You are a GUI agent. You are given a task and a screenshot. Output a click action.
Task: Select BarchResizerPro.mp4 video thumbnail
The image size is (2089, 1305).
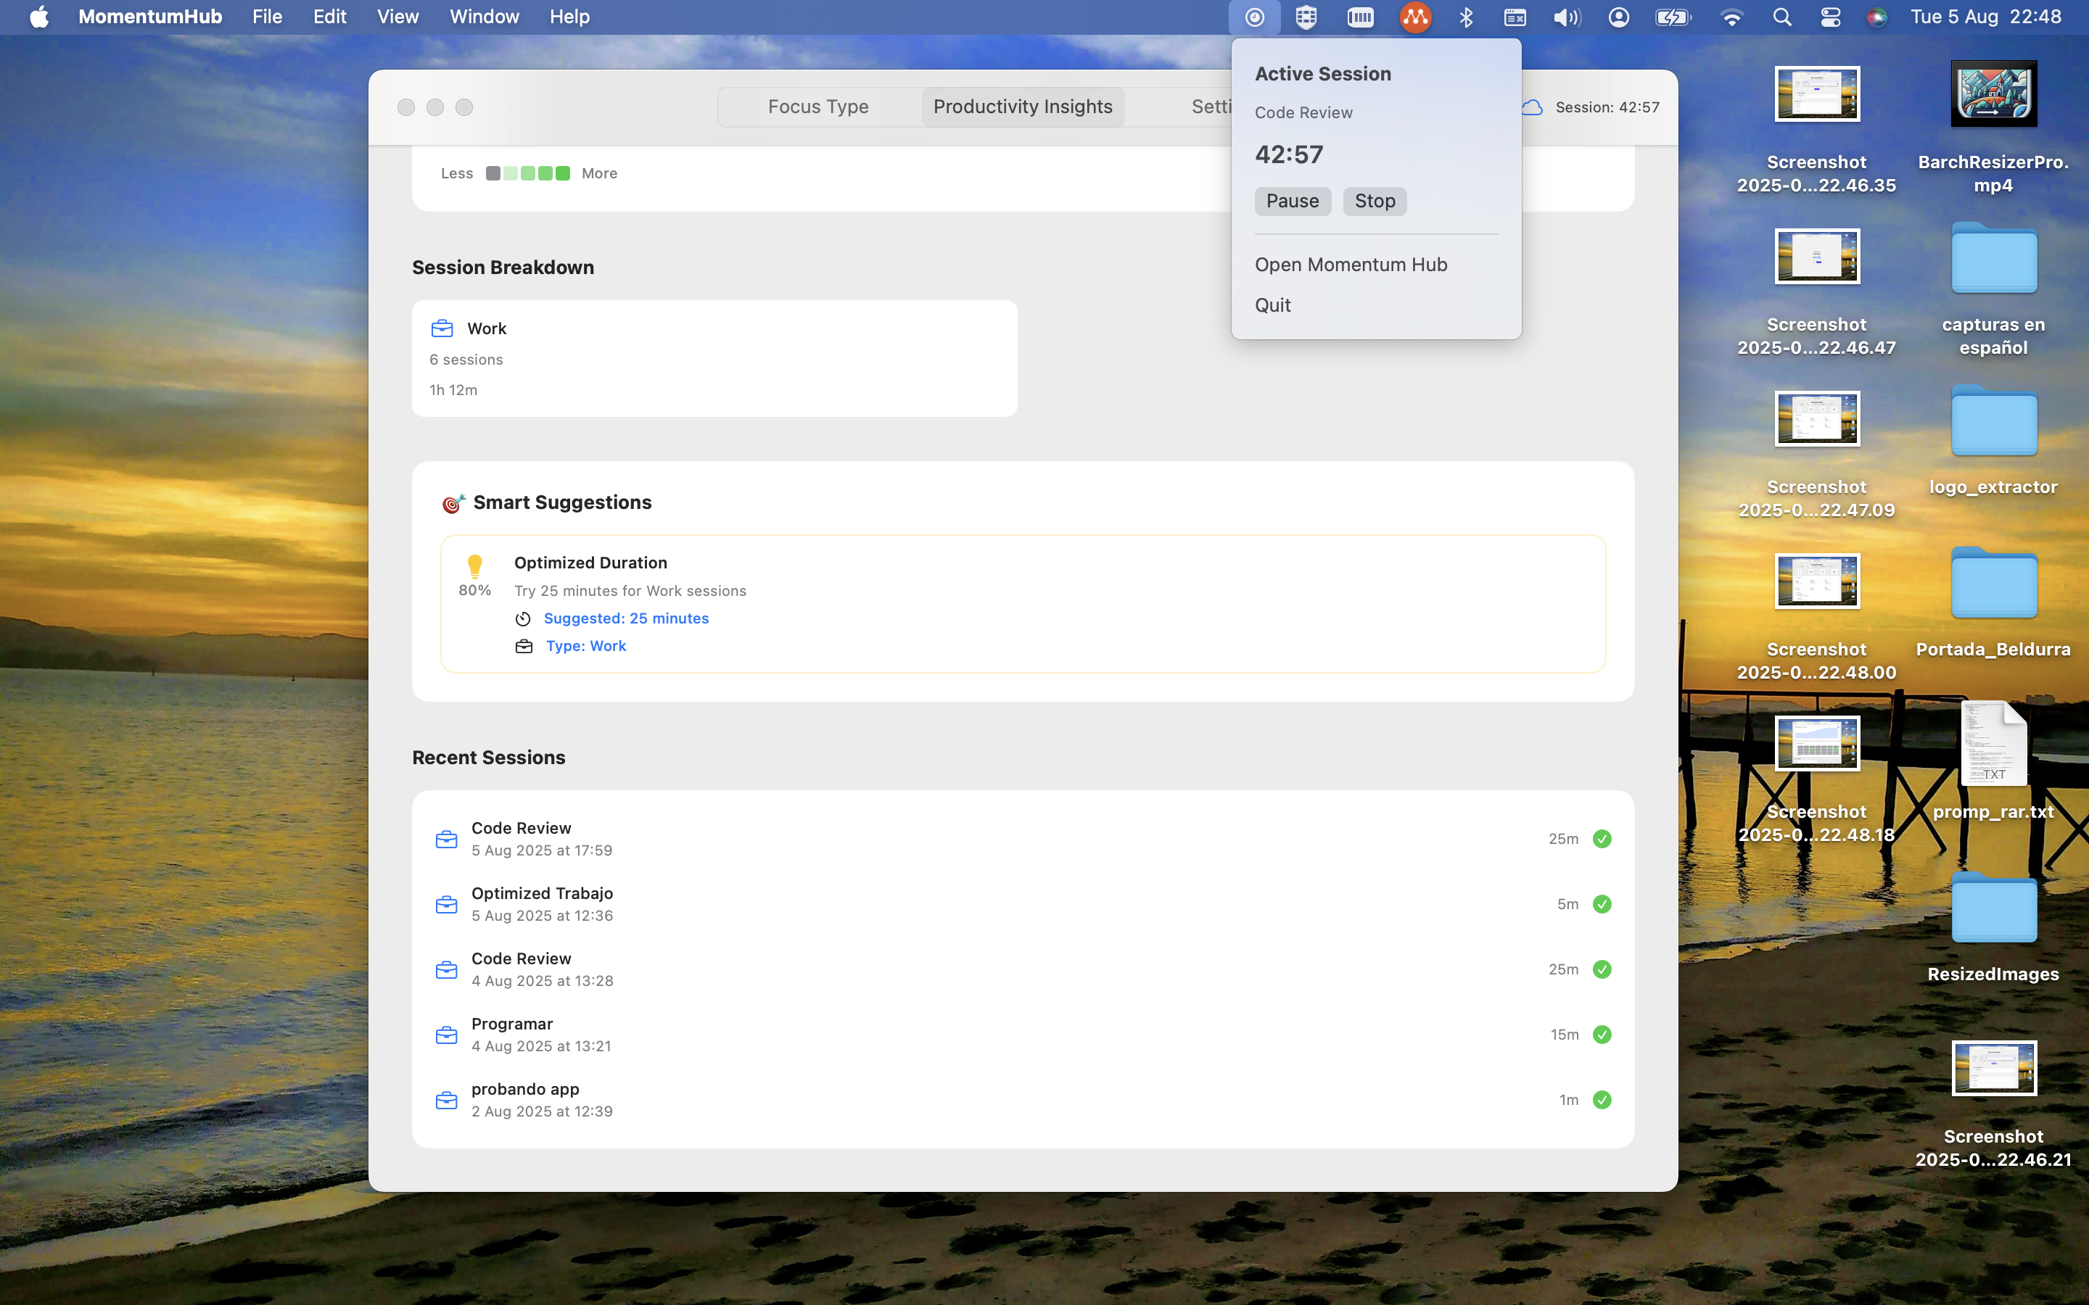pyautogui.click(x=1994, y=94)
